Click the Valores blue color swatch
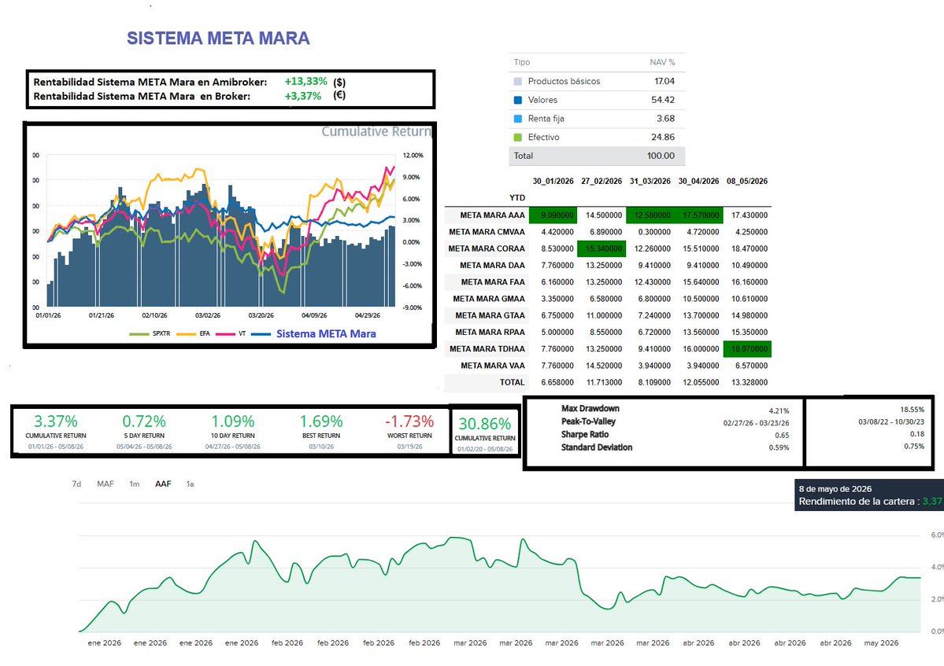 [x=518, y=100]
